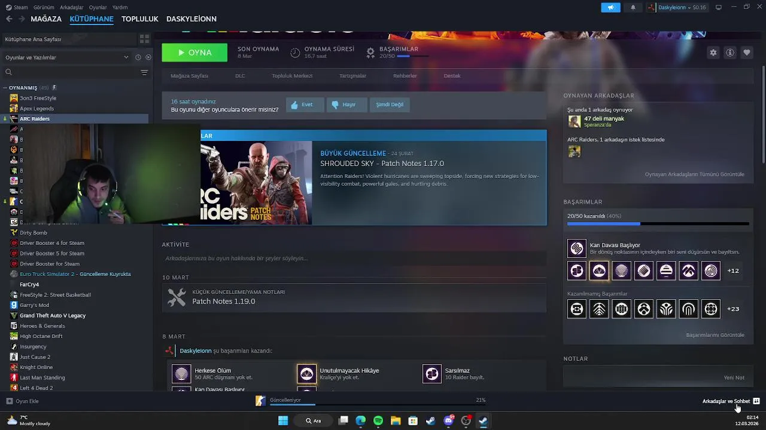Expand the +23 locked achievements
Image resolution: width=766 pixels, height=430 pixels.
pyautogui.click(x=733, y=309)
